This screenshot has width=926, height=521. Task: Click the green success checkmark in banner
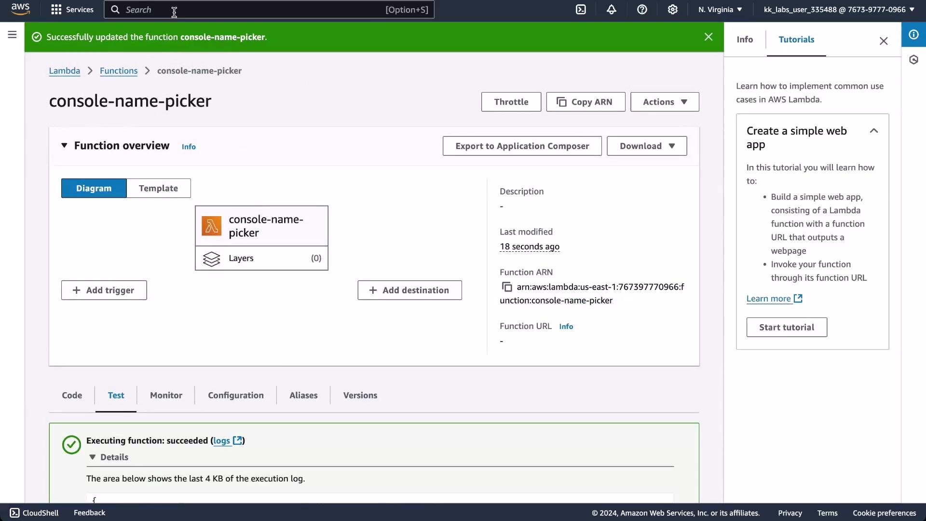coord(37,37)
